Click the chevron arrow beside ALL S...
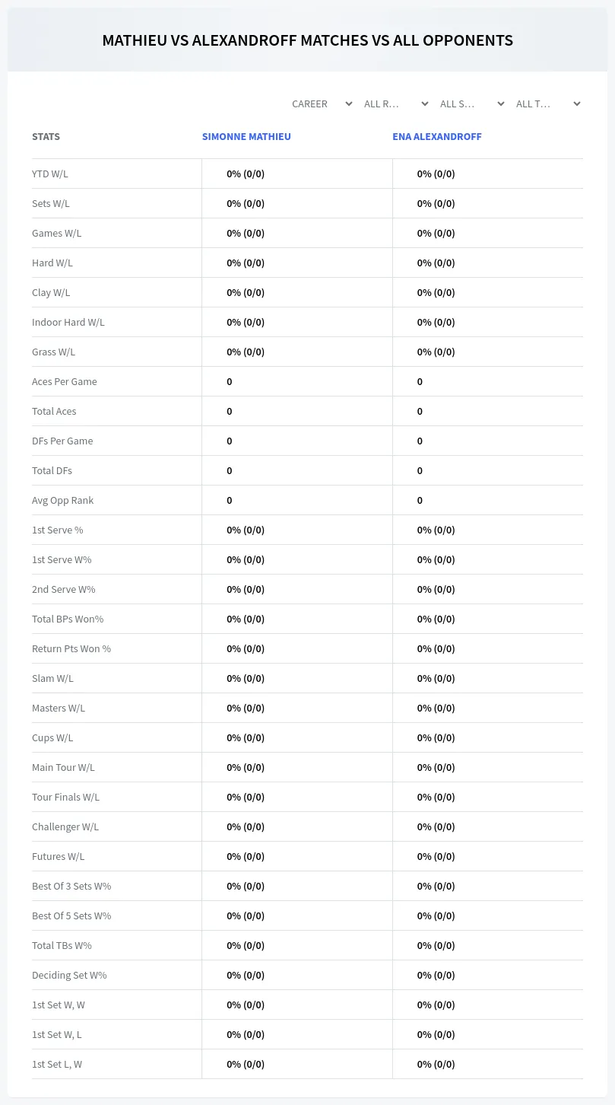The width and height of the screenshot is (615, 1105). pyautogui.click(x=501, y=103)
